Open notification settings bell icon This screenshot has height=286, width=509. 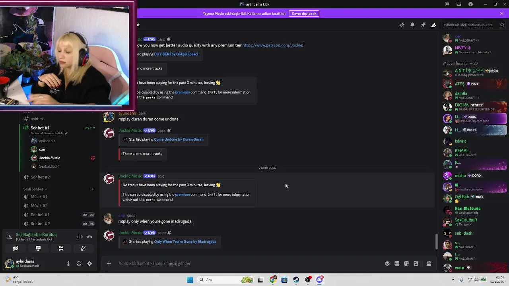(412, 25)
